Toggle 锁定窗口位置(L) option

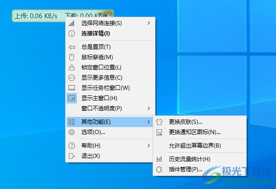[x=110, y=67]
